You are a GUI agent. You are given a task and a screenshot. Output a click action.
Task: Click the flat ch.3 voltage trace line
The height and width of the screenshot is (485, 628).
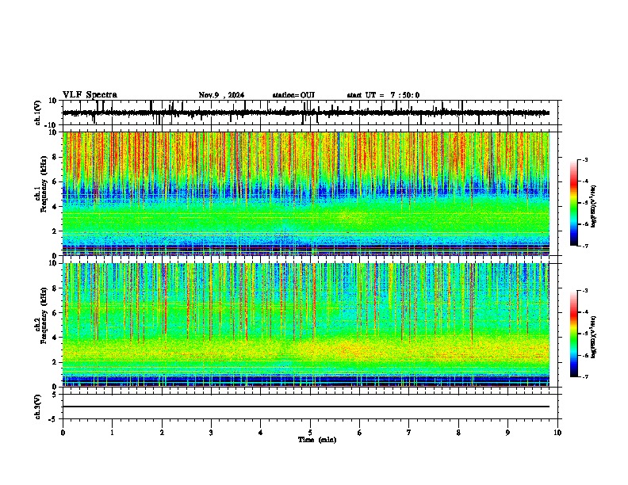pos(305,407)
